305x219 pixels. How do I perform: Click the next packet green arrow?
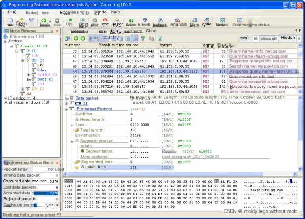pos(83,38)
